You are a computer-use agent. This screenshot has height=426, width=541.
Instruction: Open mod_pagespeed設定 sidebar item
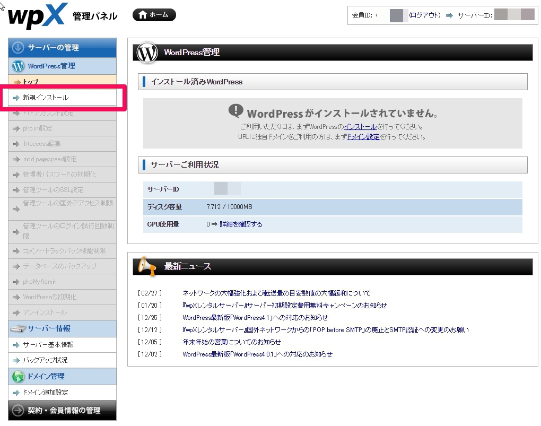[x=62, y=159]
